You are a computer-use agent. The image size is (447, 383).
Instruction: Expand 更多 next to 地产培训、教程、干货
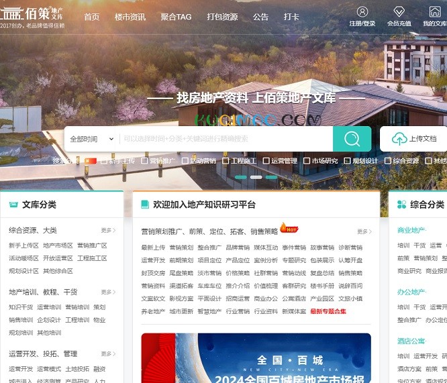pos(108,292)
